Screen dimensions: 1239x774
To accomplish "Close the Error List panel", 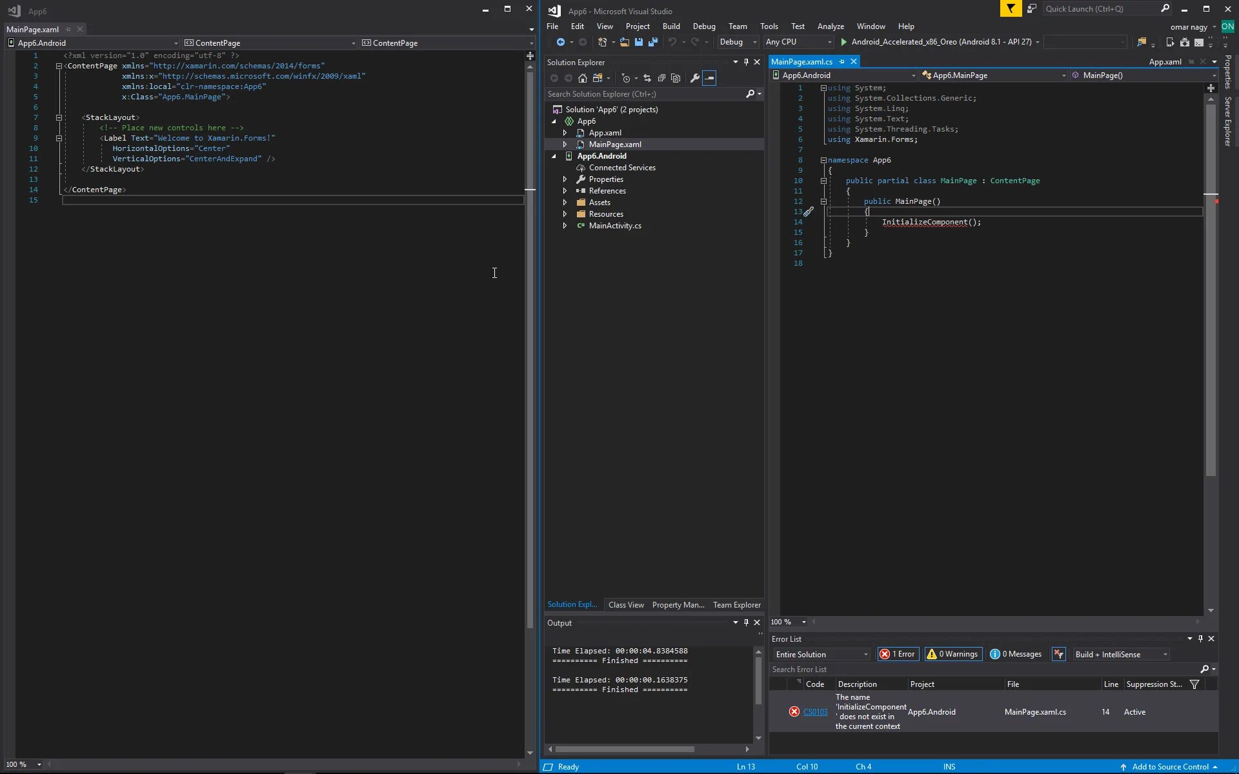I will tap(1211, 639).
